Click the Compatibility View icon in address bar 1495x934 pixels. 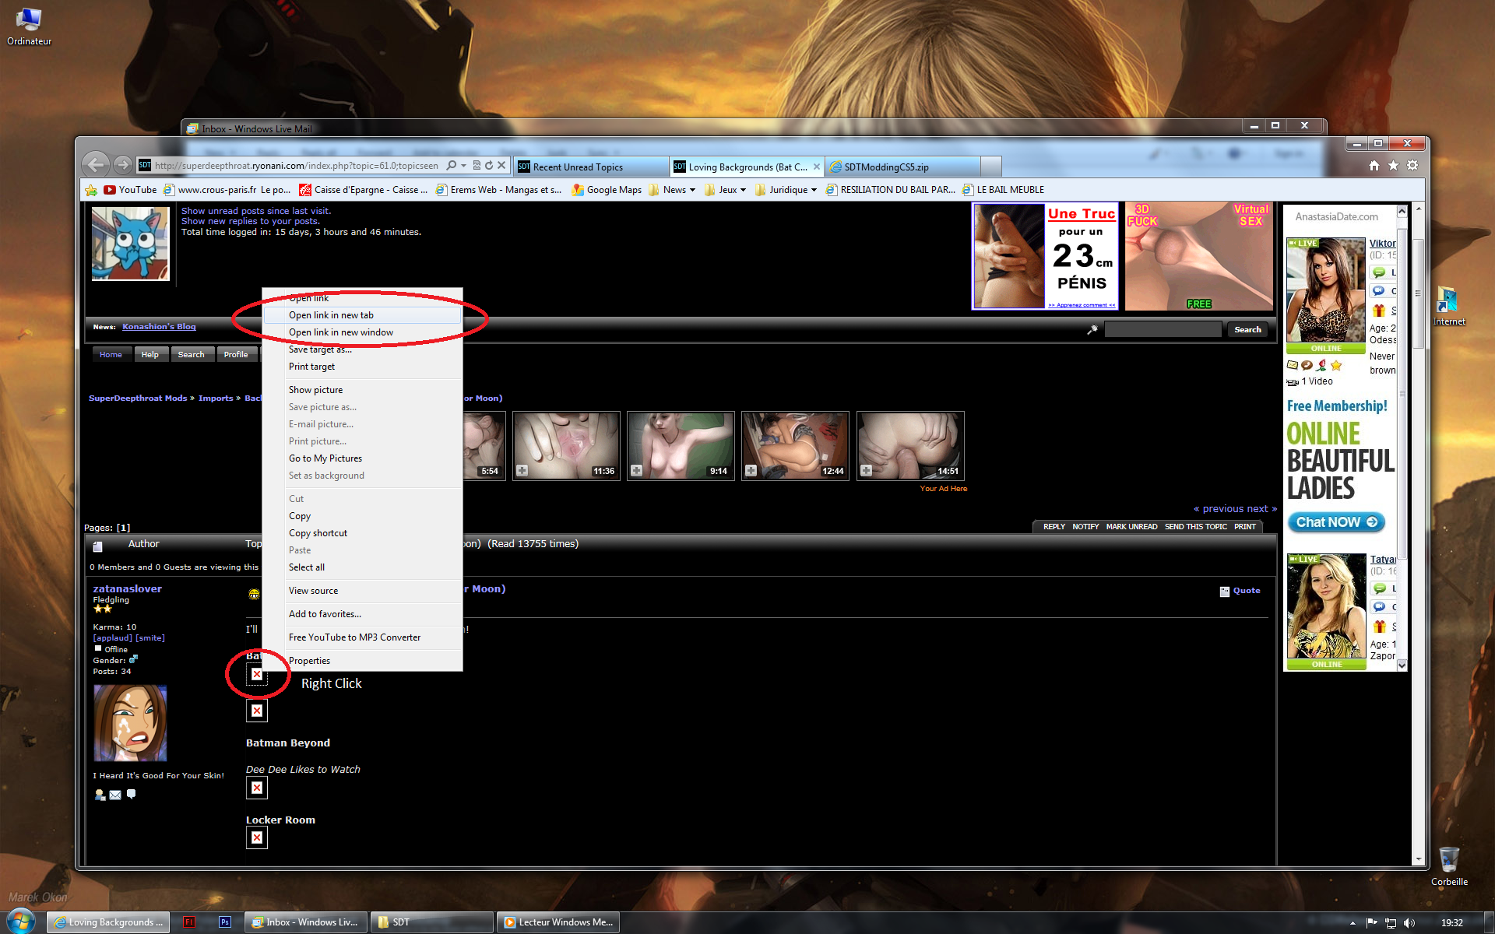477,165
